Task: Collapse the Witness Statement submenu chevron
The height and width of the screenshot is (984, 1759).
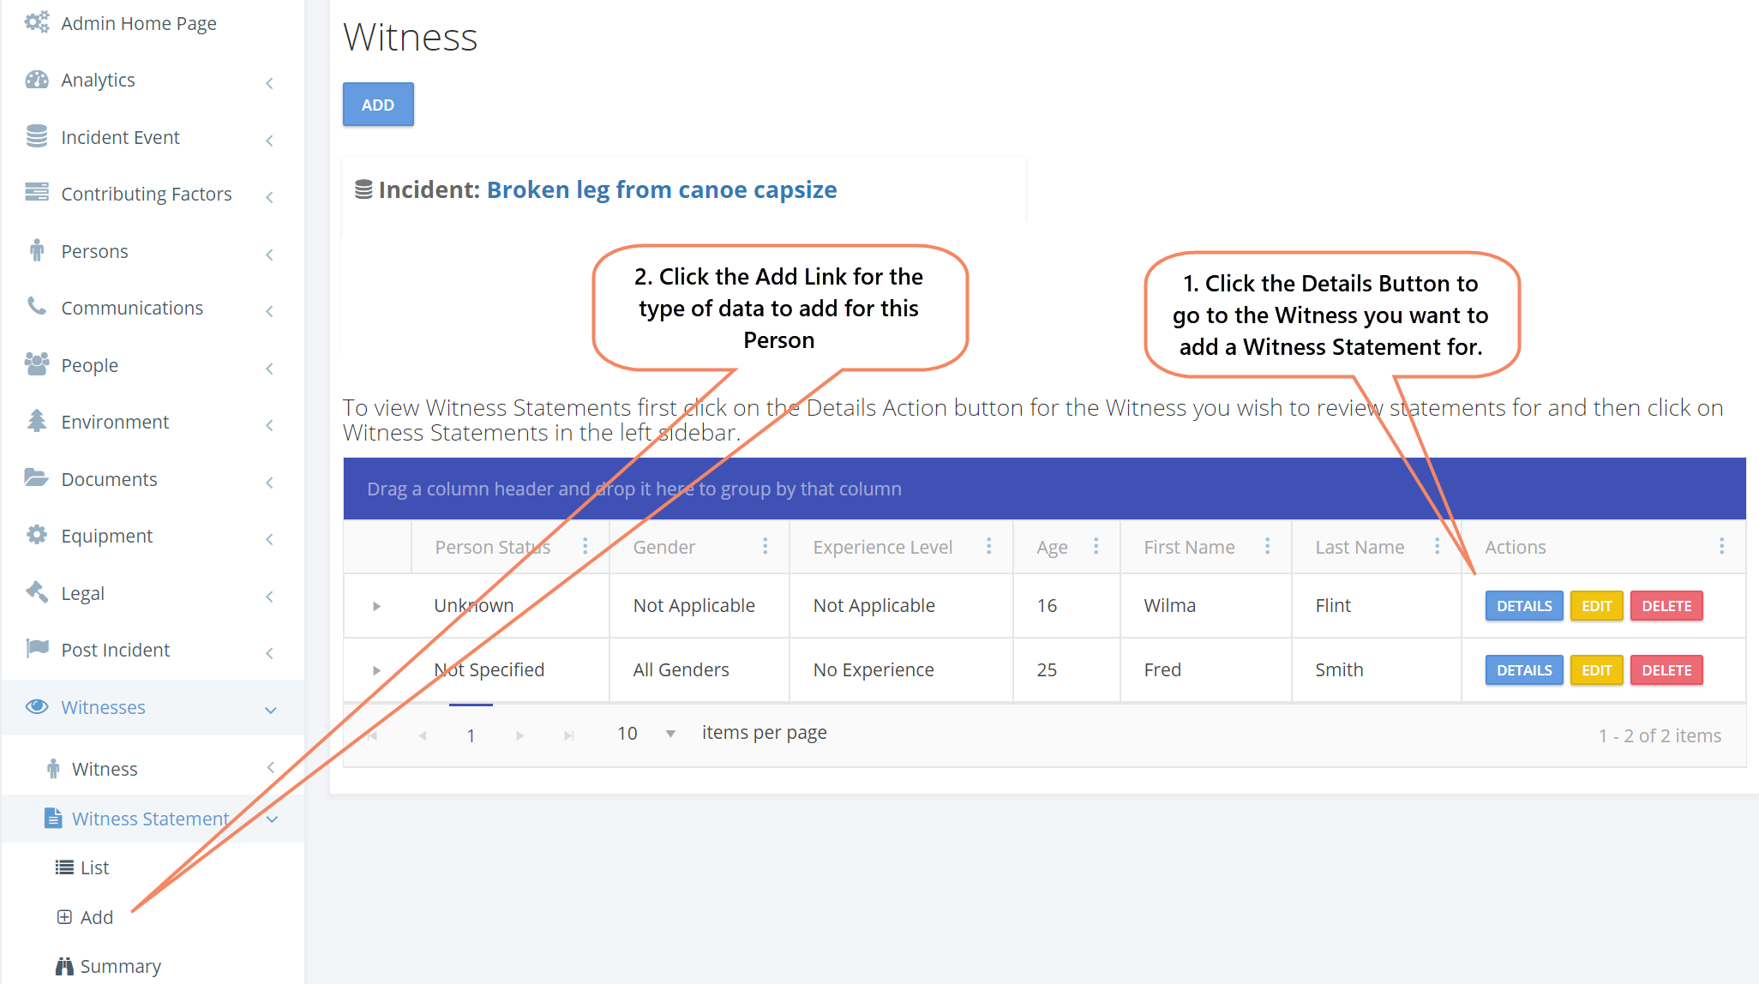Action: tap(273, 819)
